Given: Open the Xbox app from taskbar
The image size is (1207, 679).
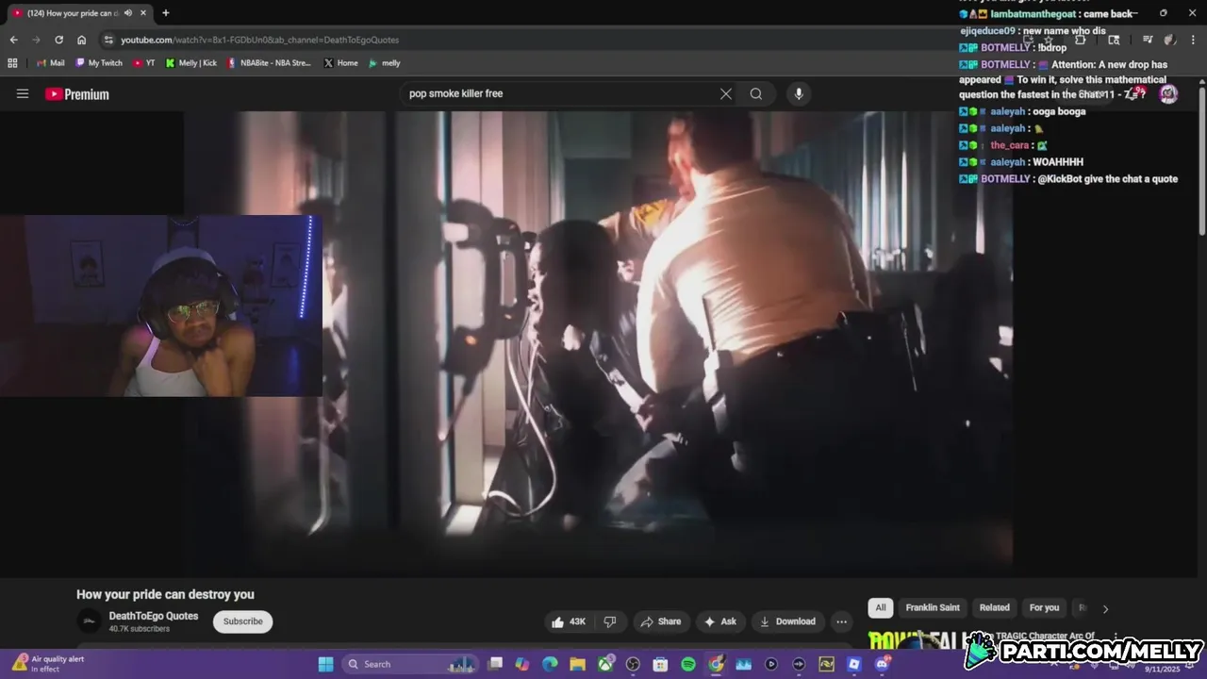Looking at the screenshot, I should (x=605, y=664).
